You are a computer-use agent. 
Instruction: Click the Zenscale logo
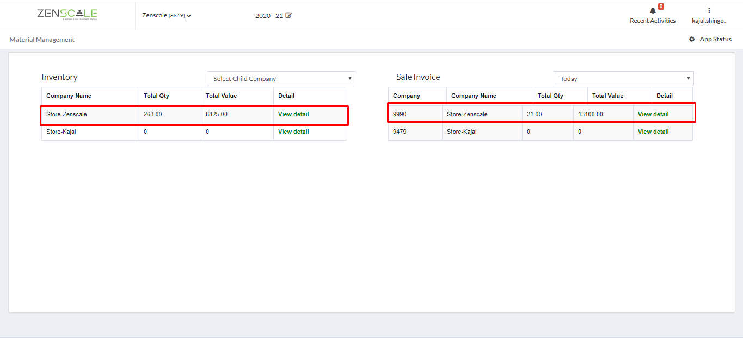click(67, 15)
